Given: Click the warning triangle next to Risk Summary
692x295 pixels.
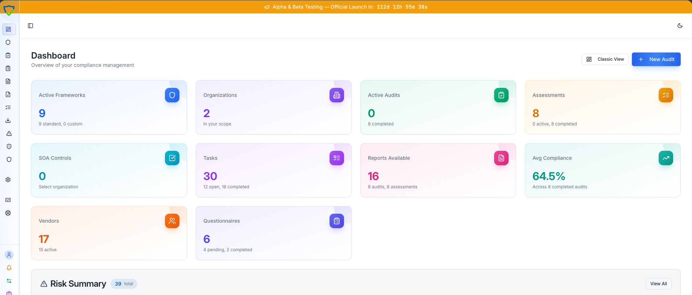Looking at the screenshot, I should [x=44, y=284].
